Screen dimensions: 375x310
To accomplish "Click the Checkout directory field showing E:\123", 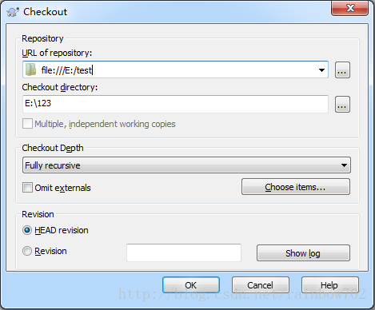I will [175, 104].
